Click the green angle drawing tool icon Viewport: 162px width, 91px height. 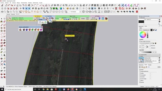coord(131,5)
